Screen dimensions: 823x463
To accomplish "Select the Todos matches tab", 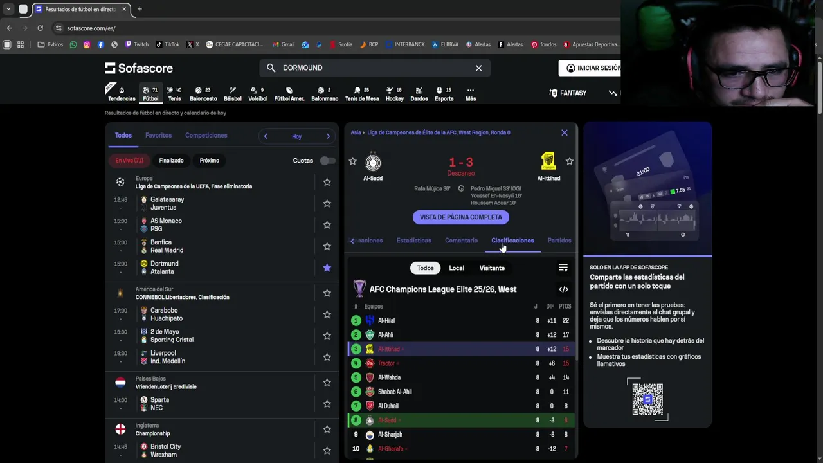I will (x=123, y=135).
